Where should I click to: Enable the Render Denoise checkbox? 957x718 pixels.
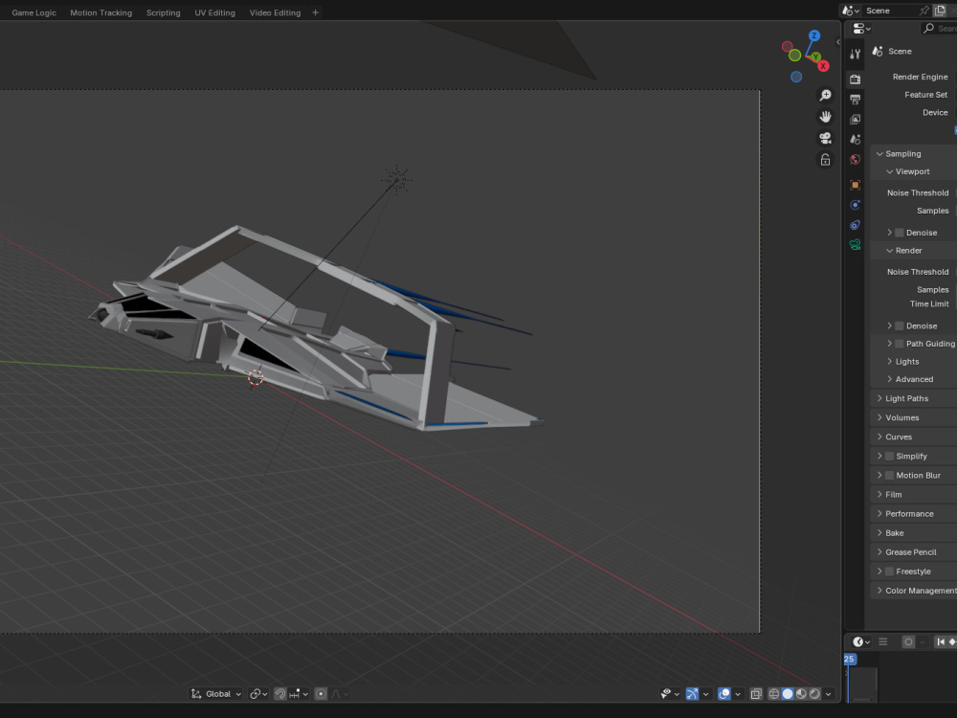pyautogui.click(x=899, y=326)
